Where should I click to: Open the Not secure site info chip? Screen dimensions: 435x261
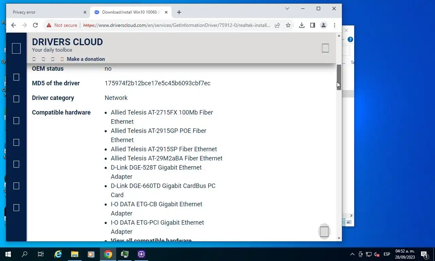pyautogui.click(x=62, y=25)
